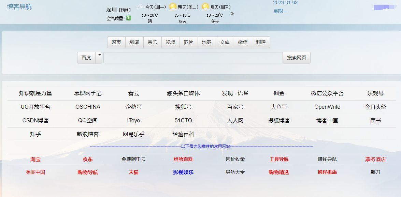Open the red 票务酒店 link
401x197 pixels.
(375, 160)
